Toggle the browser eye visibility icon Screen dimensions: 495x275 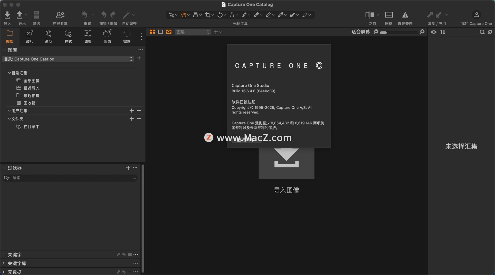tap(434, 32)
